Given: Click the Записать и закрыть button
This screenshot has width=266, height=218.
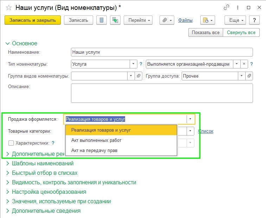Looking at the screenshot, I should pos(33,20).
